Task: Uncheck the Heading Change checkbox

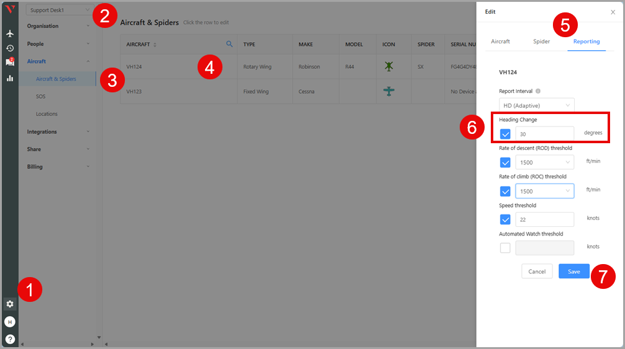Action: click(505, 134)
